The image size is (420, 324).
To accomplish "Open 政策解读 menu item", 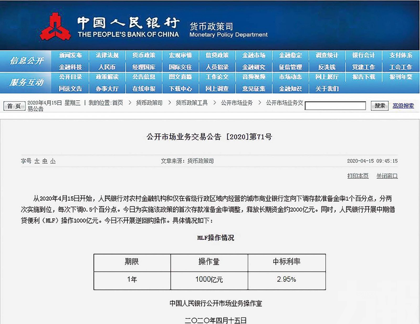I will [x=107, y=77].
